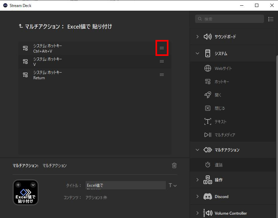
Task: Click the タイトル text field
Action: tap(126, 185)
